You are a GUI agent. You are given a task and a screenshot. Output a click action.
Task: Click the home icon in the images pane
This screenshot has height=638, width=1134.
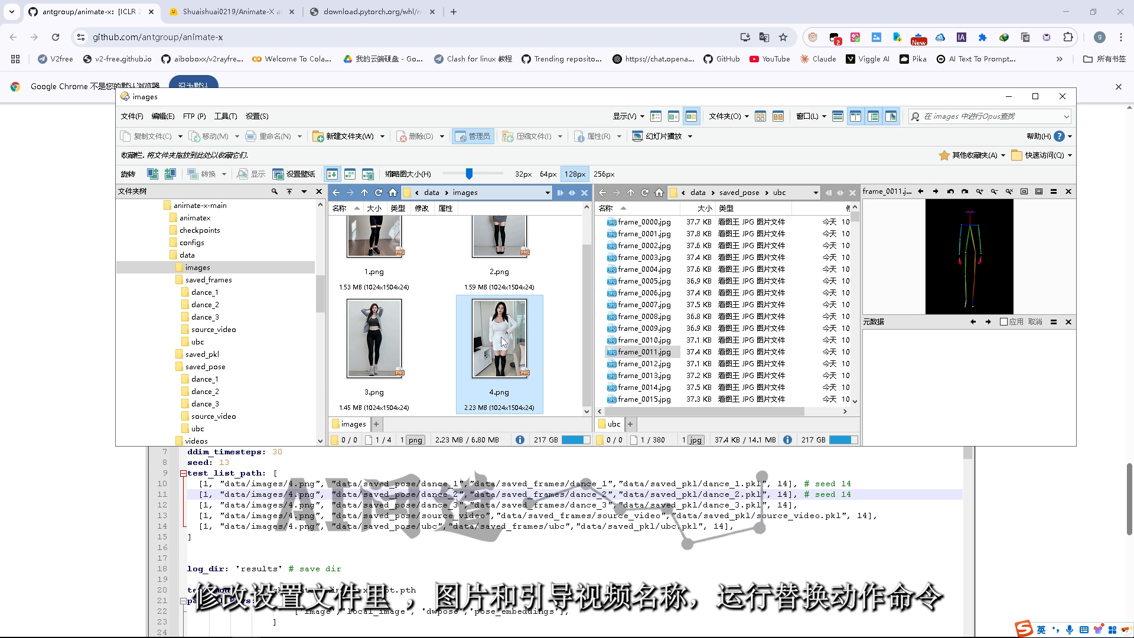point(393,193)
